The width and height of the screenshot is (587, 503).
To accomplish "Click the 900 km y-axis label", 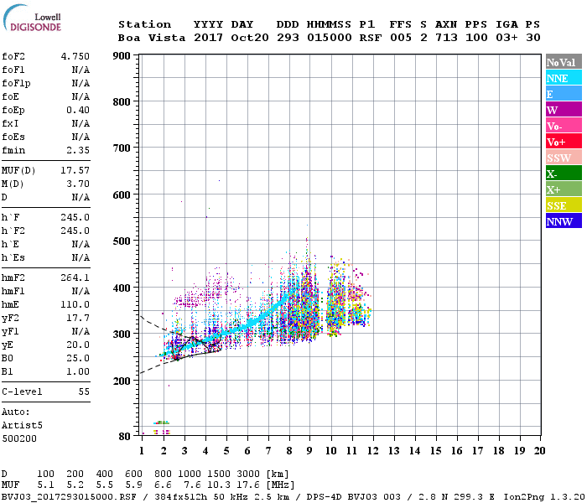I will pyautogui.click(x=122, y=56).
